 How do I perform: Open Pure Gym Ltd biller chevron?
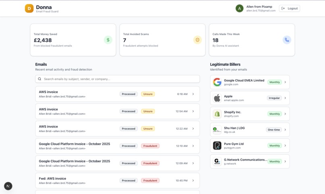285,146
